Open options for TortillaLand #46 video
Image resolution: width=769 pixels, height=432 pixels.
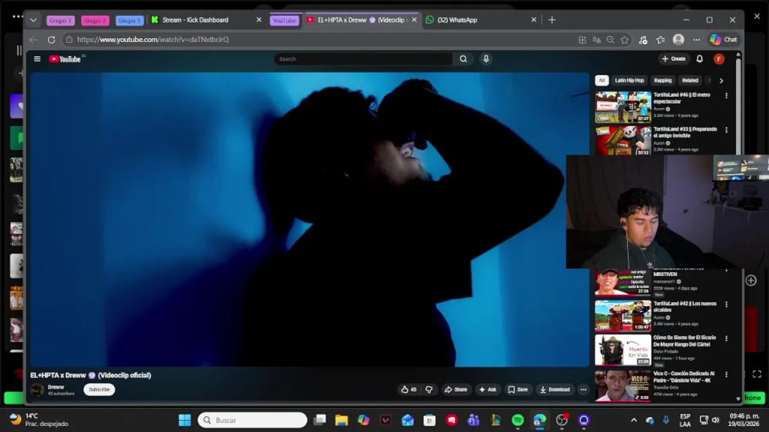[726, 95]
